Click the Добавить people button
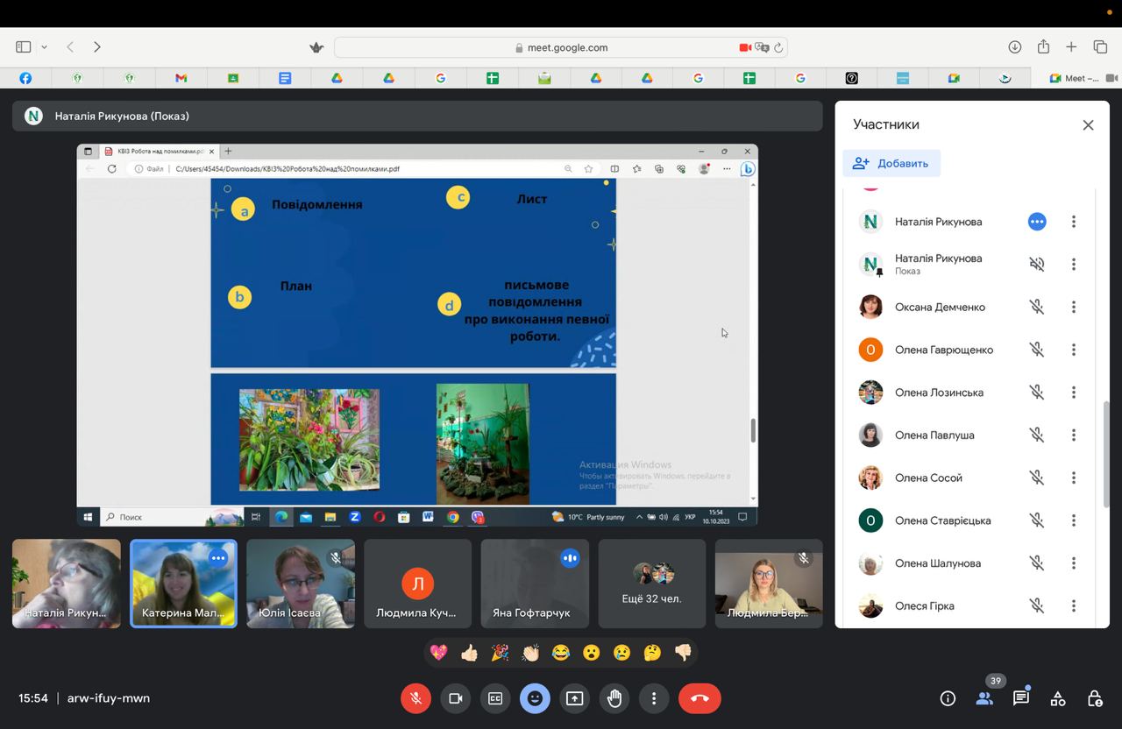The width and height of the screenshot is (1122, 729). (891, 163)
